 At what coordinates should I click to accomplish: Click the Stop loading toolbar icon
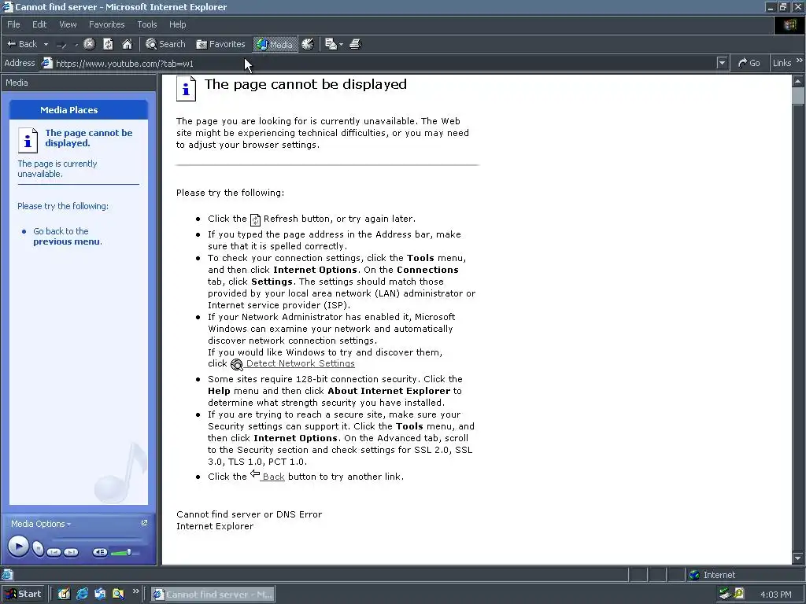click(89, 44)
